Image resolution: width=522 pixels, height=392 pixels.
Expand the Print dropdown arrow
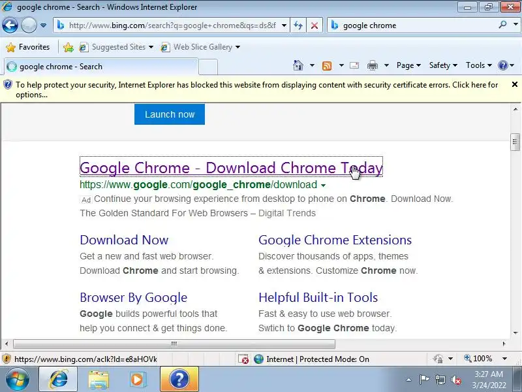pyautogui.click(x=386, y=65)
